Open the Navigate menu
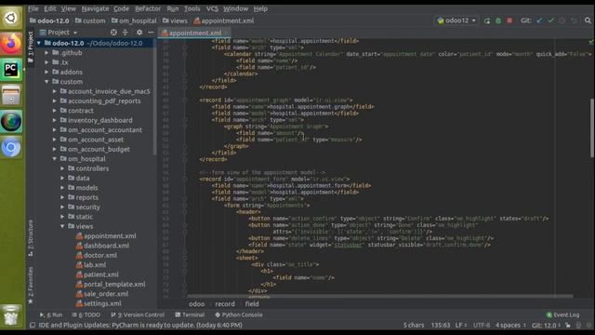The height and width of the screenshot is (335, 595). 95,8
